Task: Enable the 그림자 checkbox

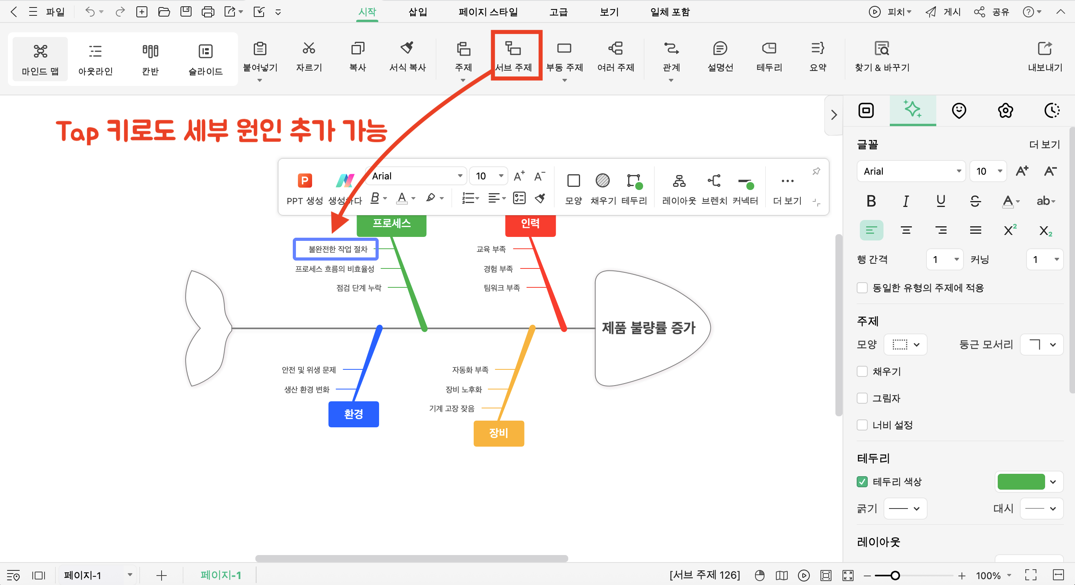Action: [x=862, y=398]
